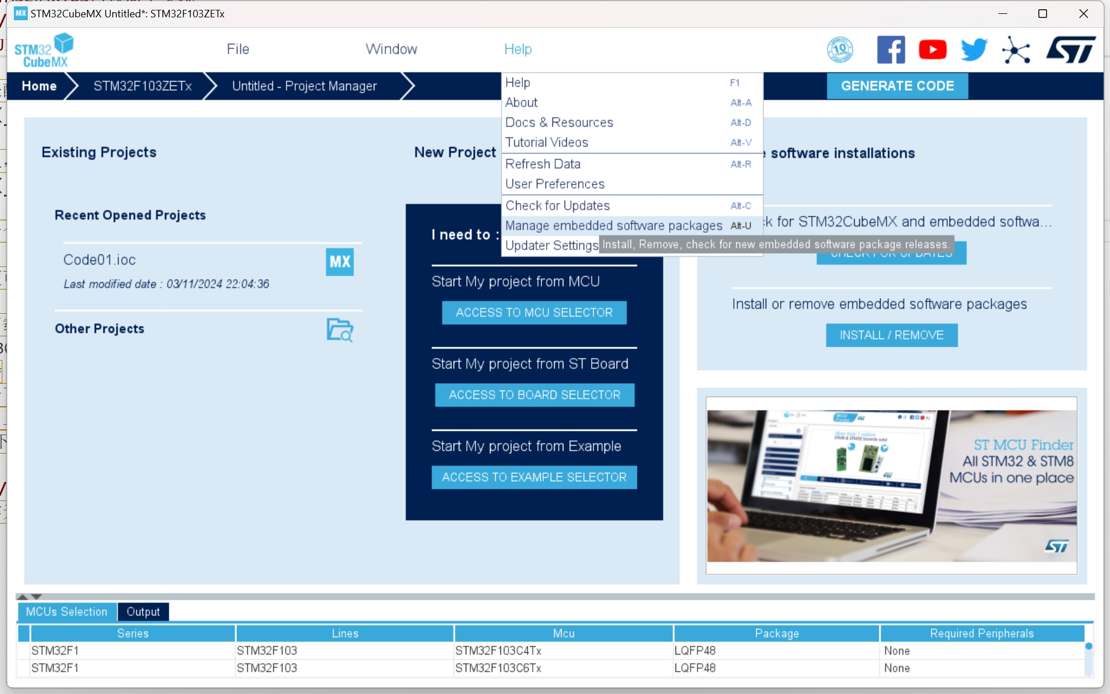Expand bottom panel with up arrow

(x=23, y=596)
